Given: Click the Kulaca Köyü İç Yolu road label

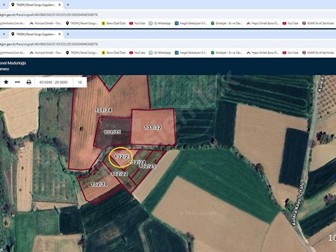Looking at the screenshot, I should click(298, 204).
